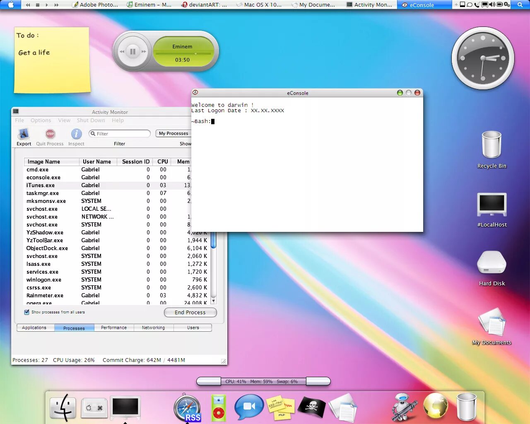Image resolution: width=530 pixels, height=424 pixels.
Task: Toggle 'Show processes from all users' checkbox
Action: click(x=26, y=312)
